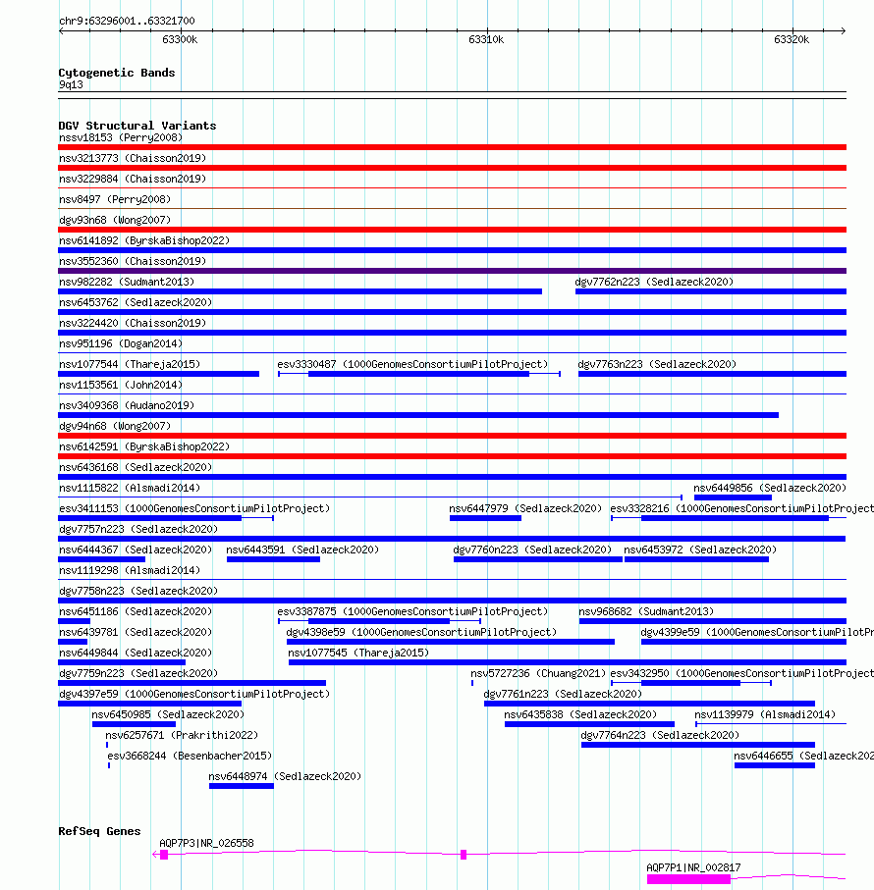Click nsv3409368 (Audano2019) label
874x890 pixels.
127,406
